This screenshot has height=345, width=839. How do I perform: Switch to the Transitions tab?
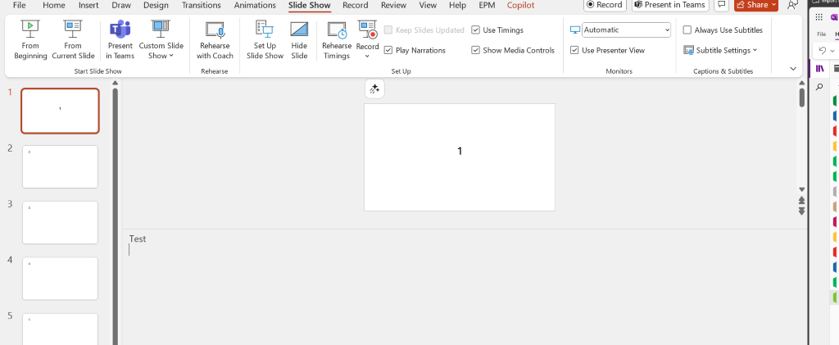[202, 6]
